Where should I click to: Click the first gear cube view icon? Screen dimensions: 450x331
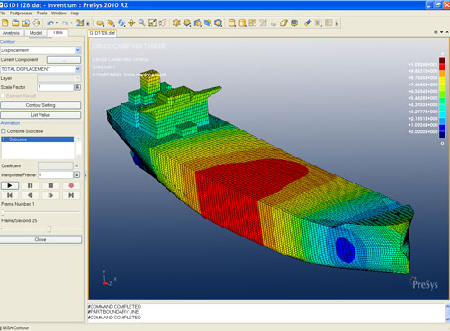click(x=176, y=22)
